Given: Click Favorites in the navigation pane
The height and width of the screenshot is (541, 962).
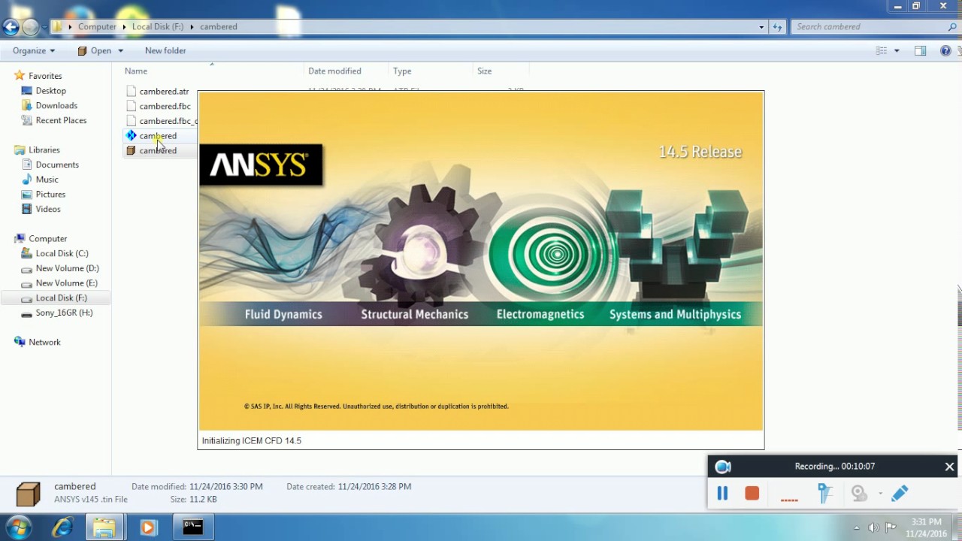Looking at the screenshot, I should 45,76.
